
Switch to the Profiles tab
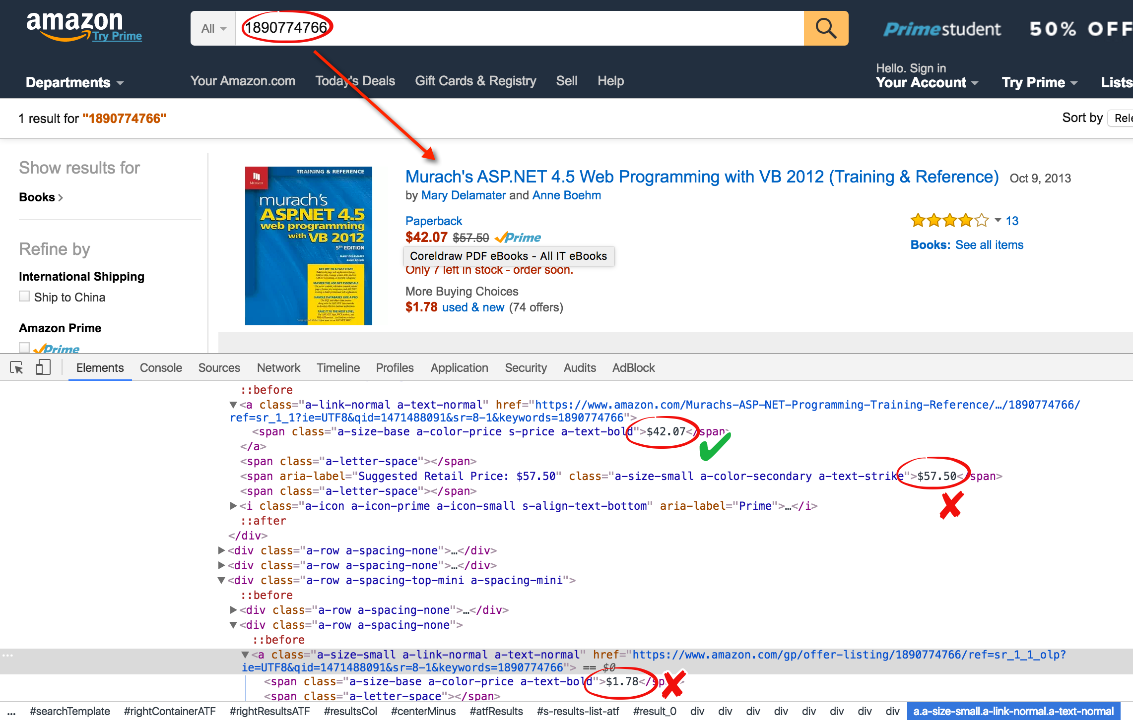click(395, 367)
